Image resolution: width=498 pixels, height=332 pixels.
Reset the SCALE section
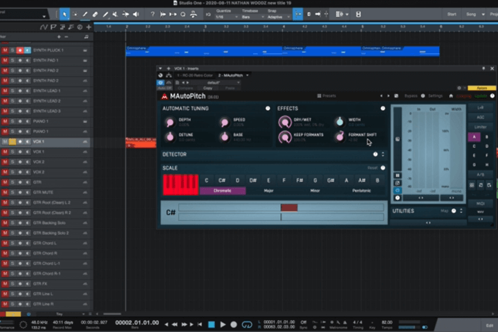click(x=372, y=168)
